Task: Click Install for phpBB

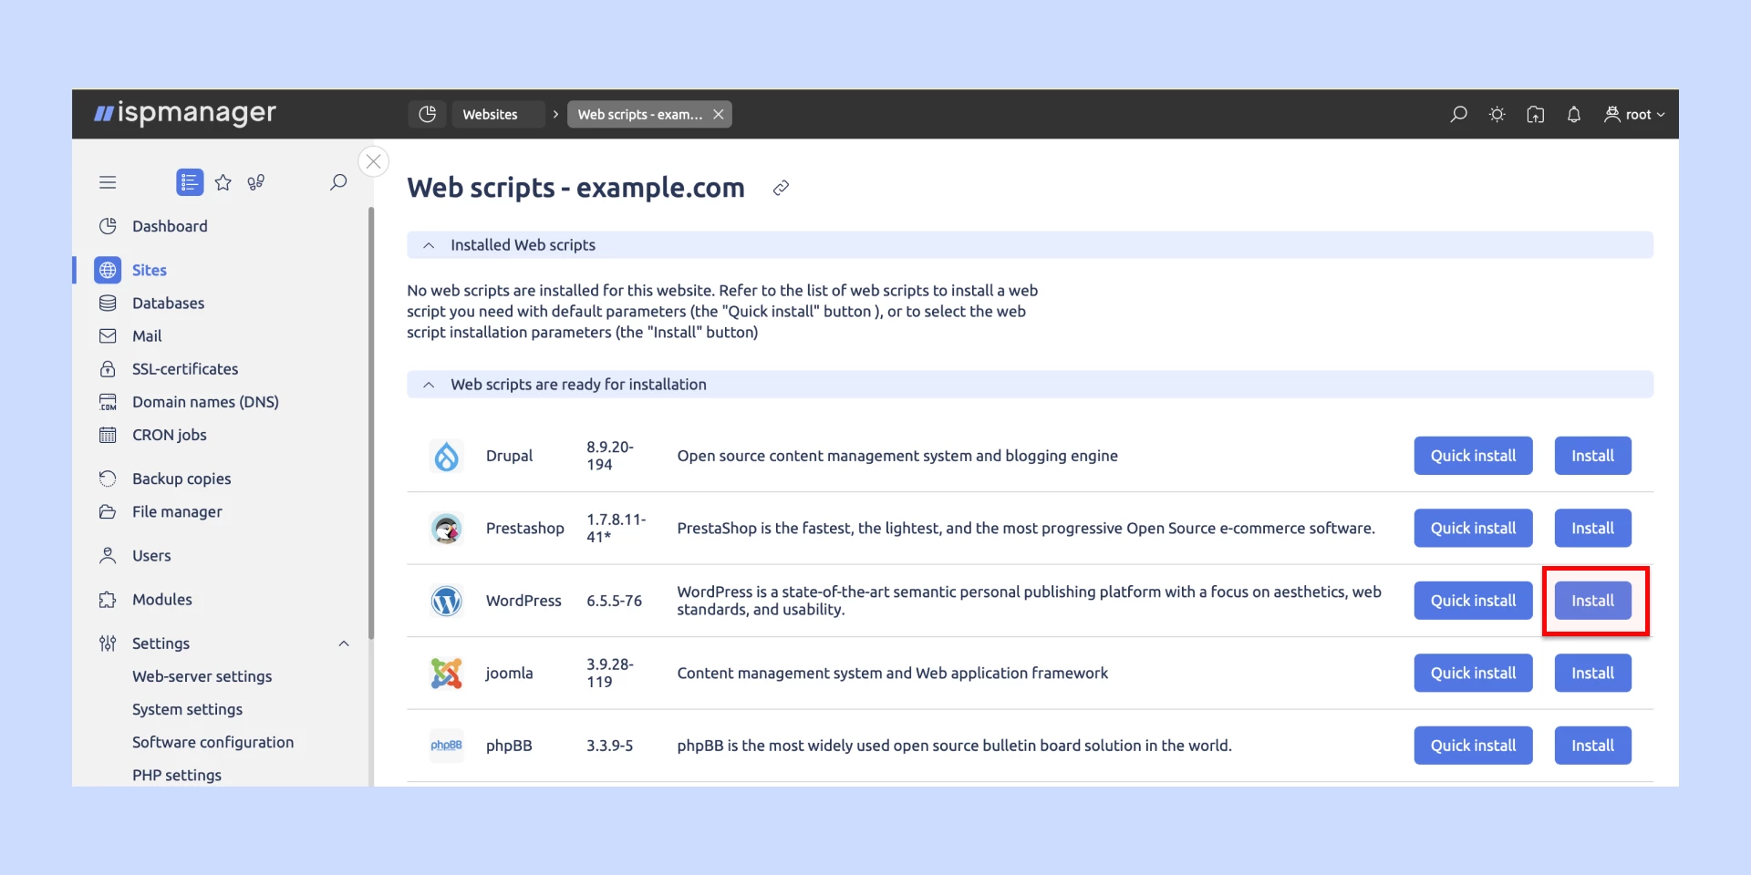Action: pyautogui.click(x=1592, y=746)
